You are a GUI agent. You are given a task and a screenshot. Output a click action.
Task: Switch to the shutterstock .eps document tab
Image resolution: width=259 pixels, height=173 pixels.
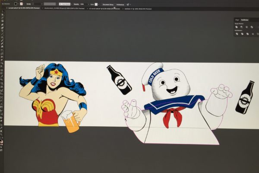[64, 8]
